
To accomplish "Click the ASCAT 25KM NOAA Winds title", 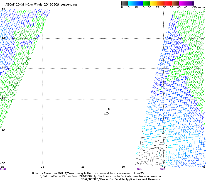I will tap(41, 5).
